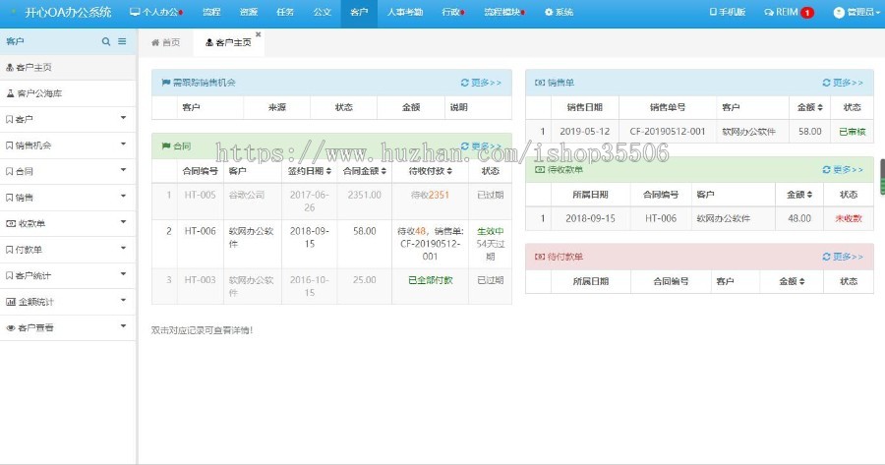Expand the 合同 sidebar group arrow
This screenshot has width=885, height=465.
pos(123,170)
